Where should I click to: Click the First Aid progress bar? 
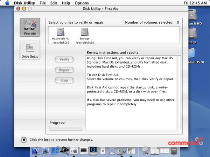pyautogui.click(x=66, y=129)
